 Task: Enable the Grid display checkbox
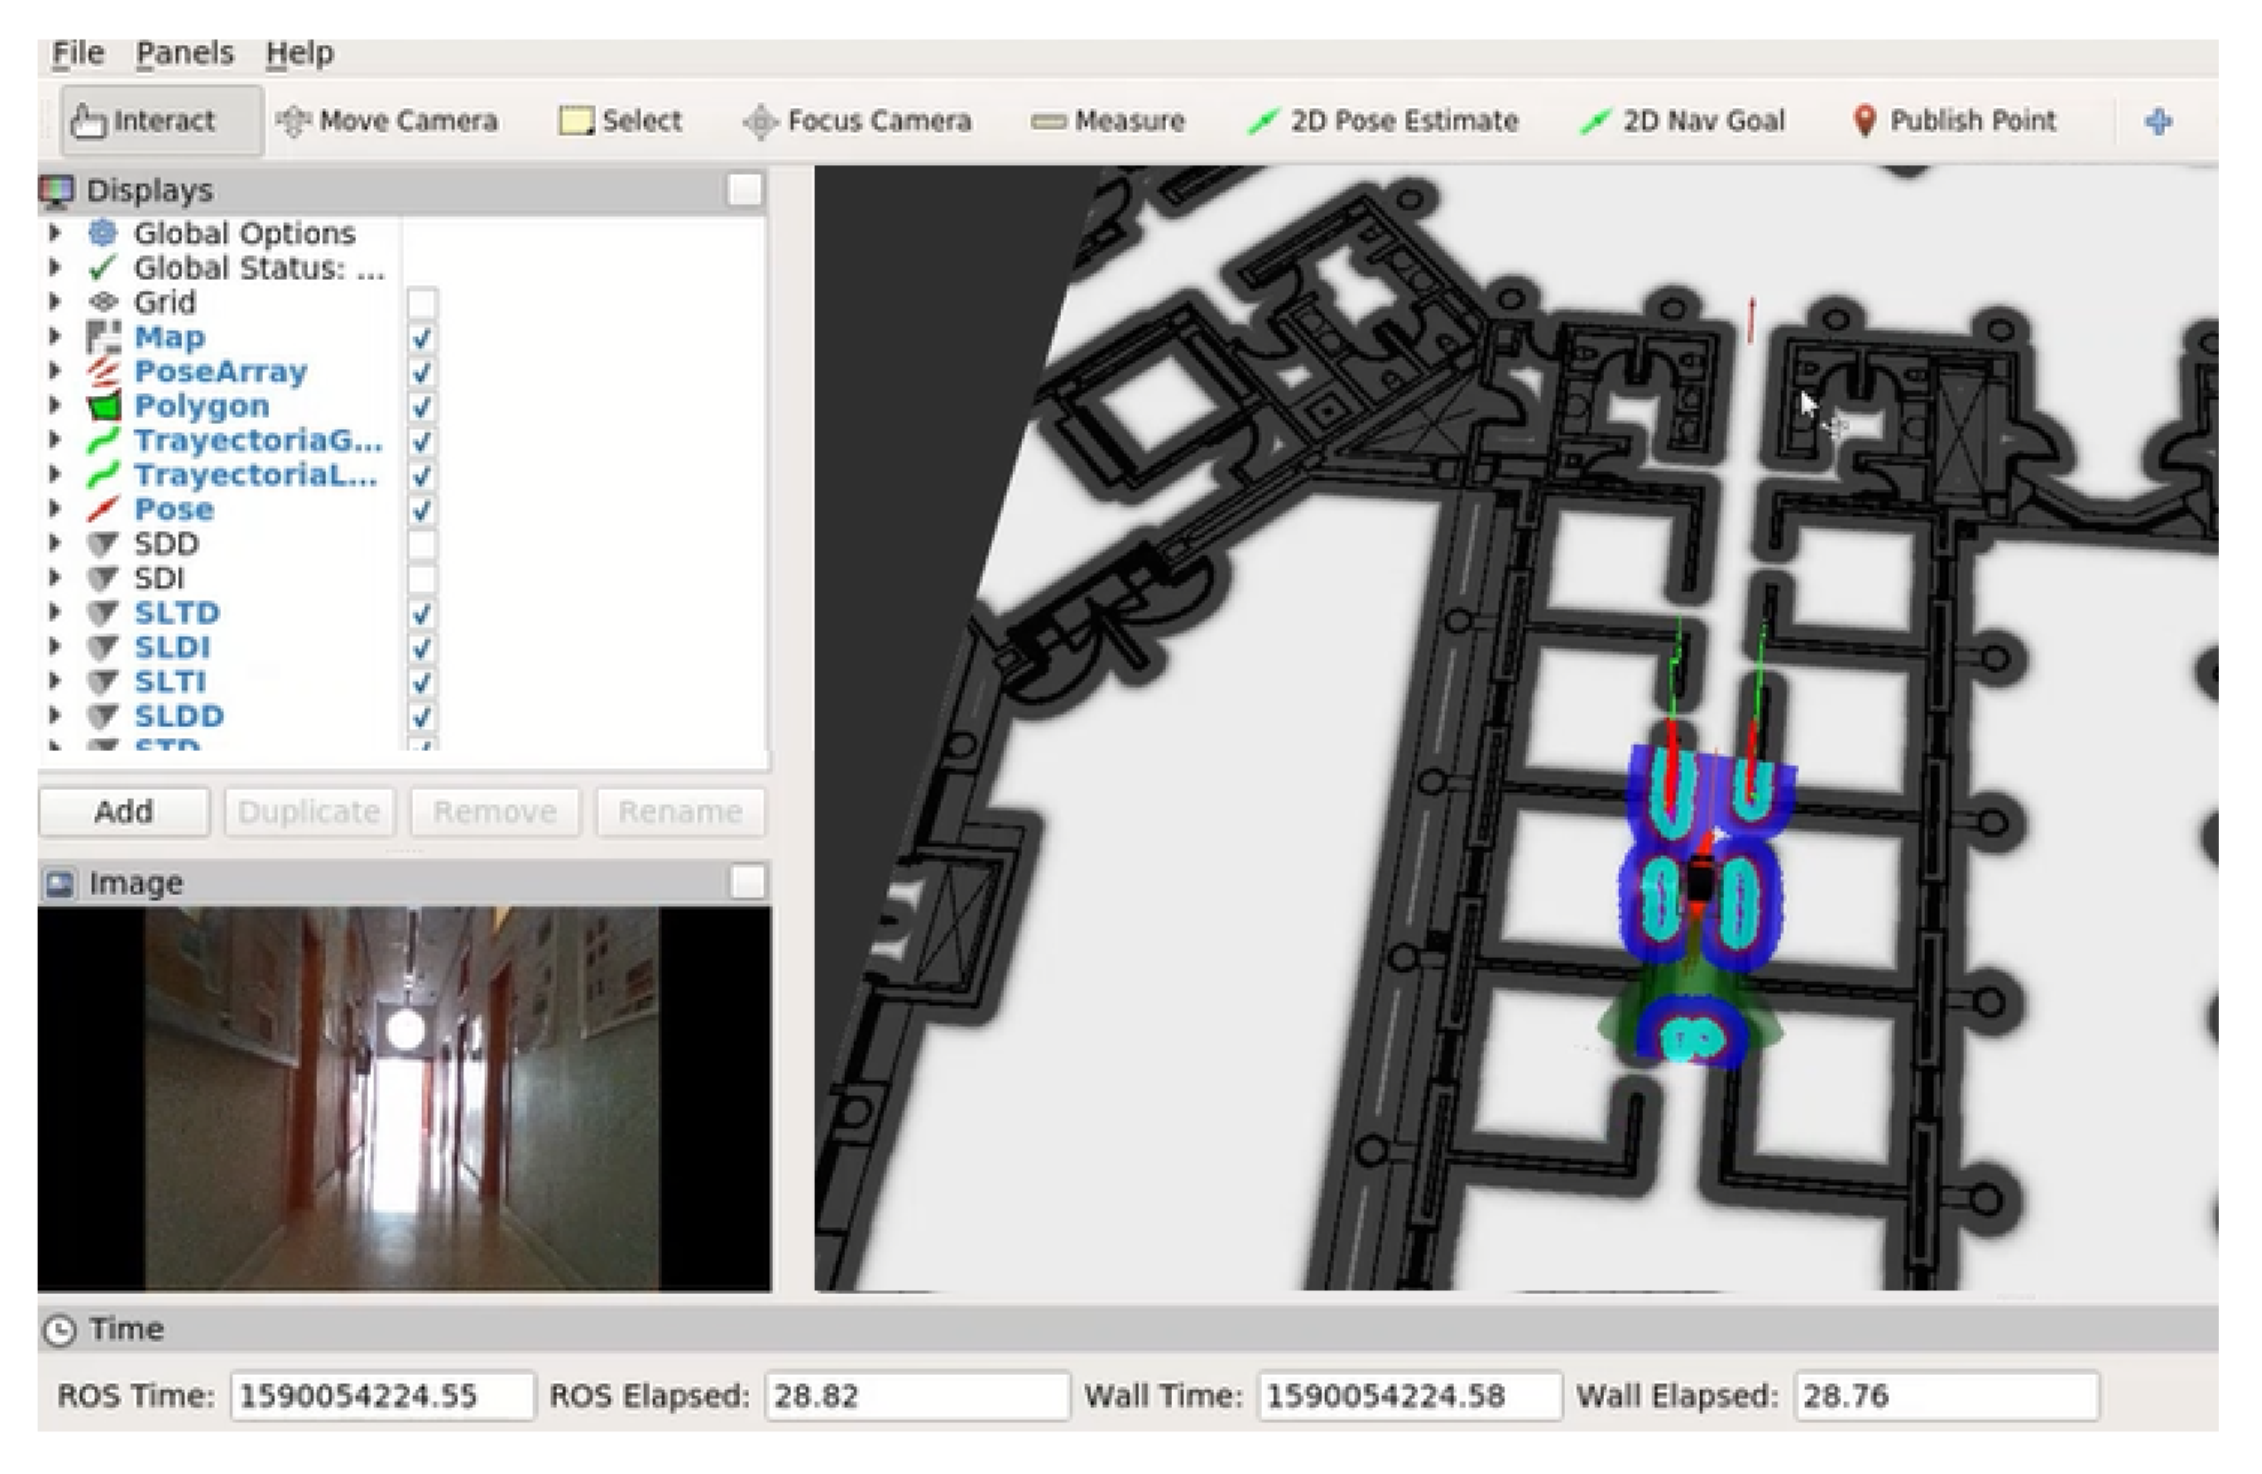pos(422,303)
